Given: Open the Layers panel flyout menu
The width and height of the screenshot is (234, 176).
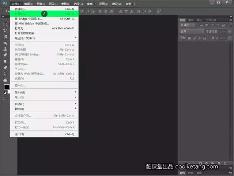Looking at the screenshot, I should [230, 20].
